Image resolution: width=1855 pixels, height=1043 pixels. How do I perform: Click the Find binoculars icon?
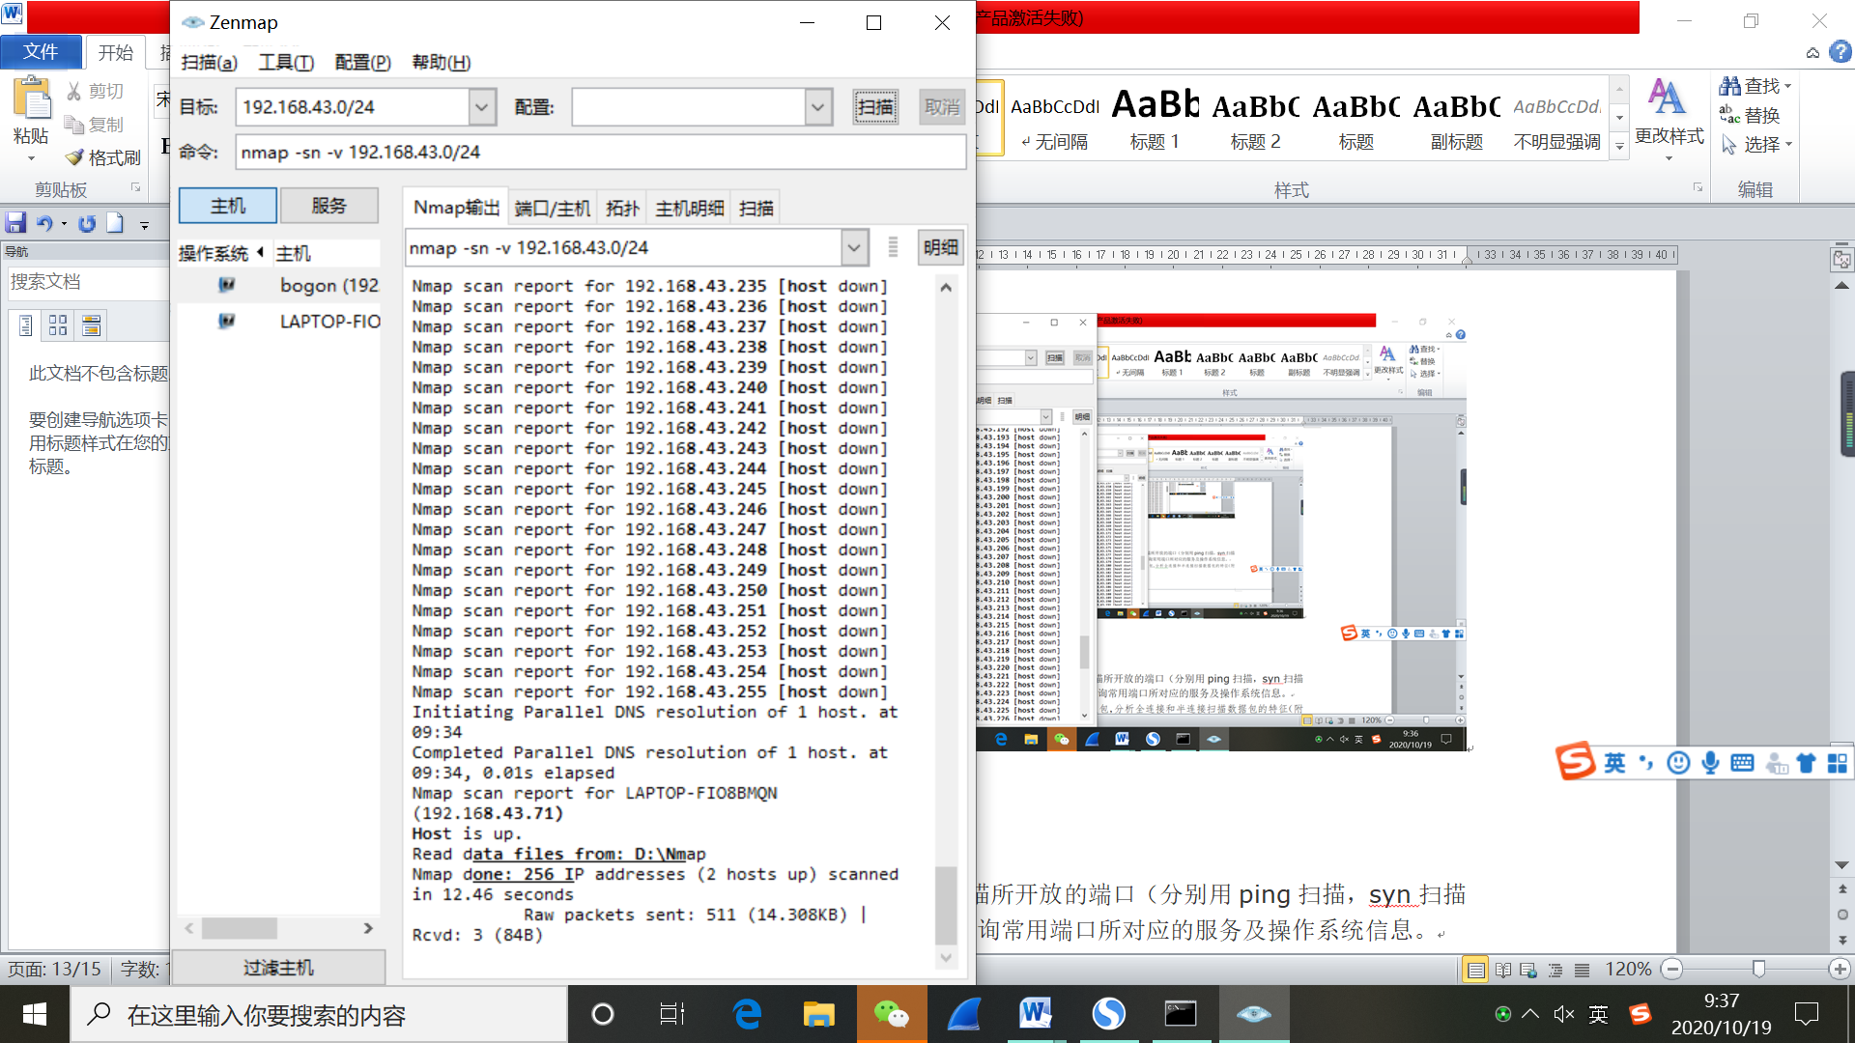(1729, 86)
